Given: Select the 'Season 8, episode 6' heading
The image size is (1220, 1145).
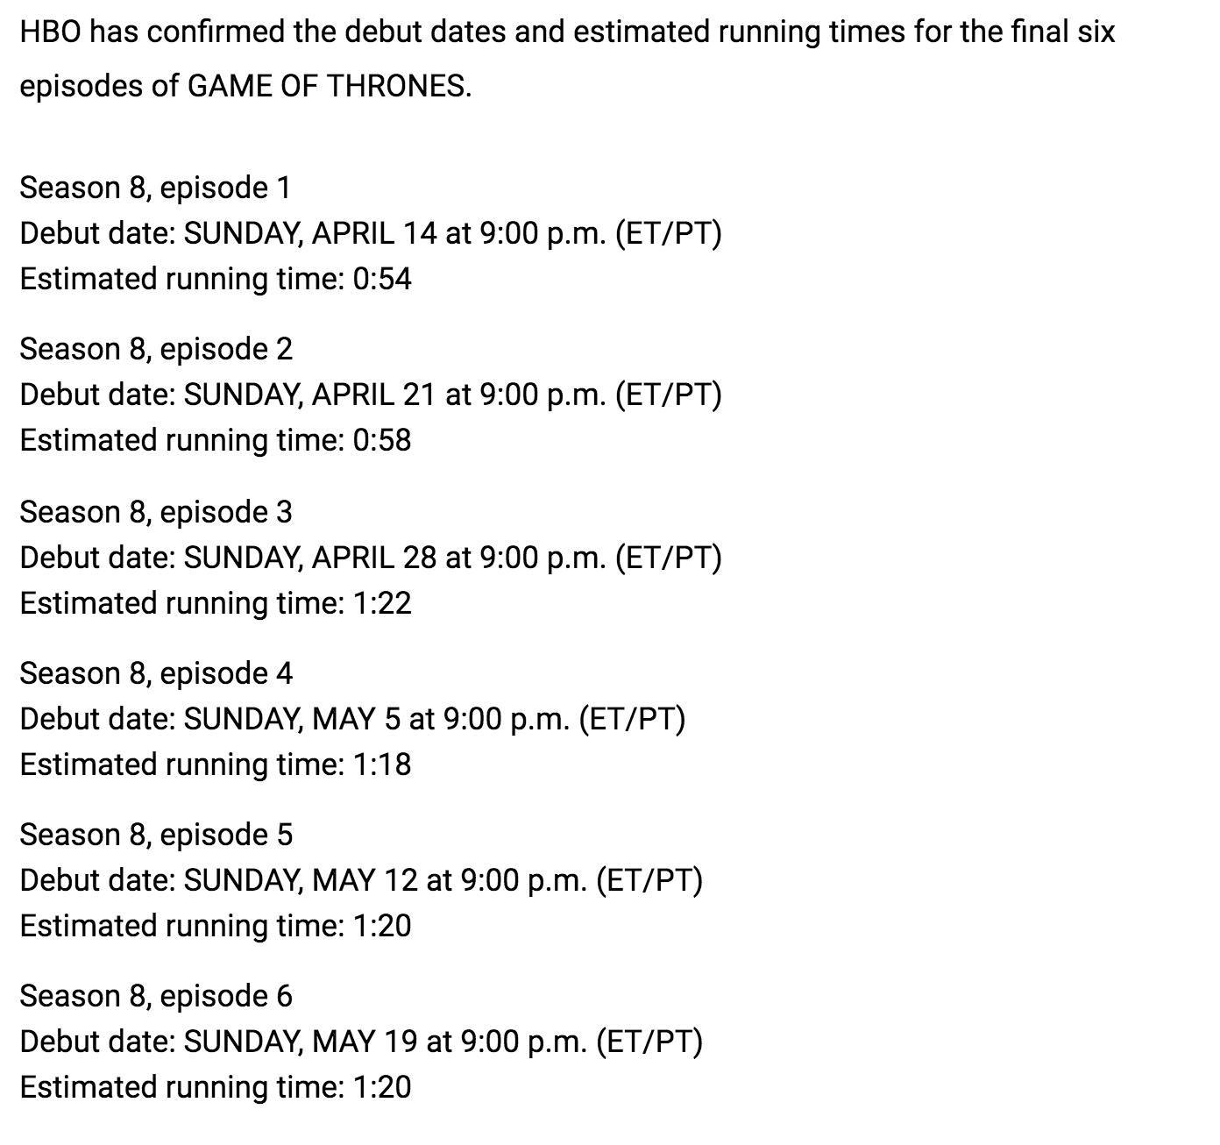Looking at the screenshot, I should (156, 996).
